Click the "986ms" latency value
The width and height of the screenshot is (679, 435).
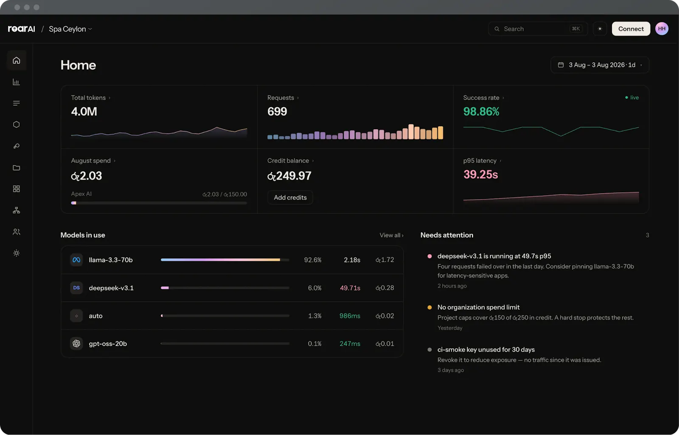click(x=350, y=316)
